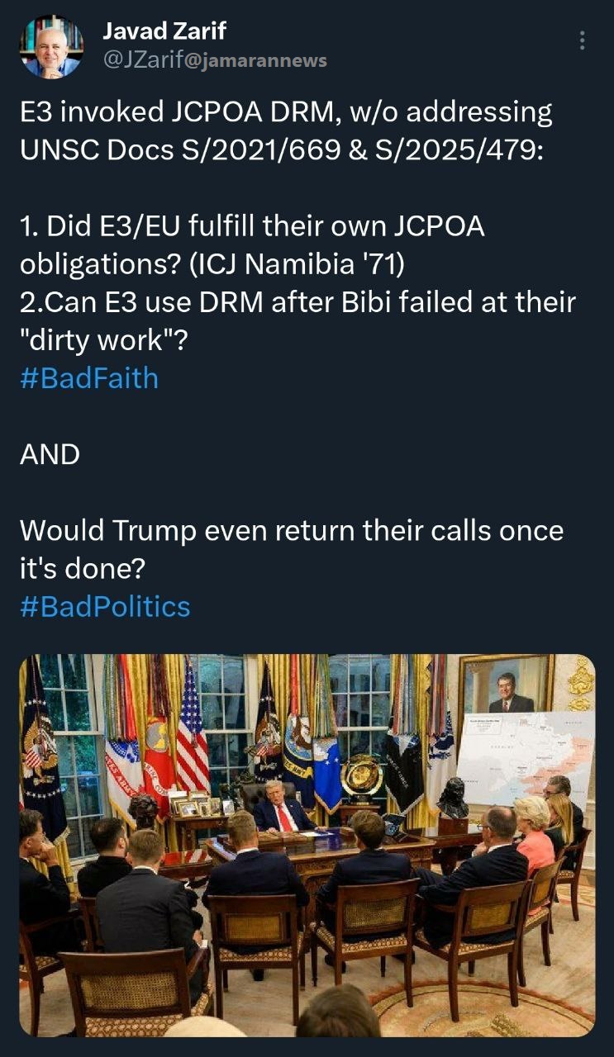Open the #BadFaith hashtag
Screen dimensions: 614x1057
tap(88, 377)
